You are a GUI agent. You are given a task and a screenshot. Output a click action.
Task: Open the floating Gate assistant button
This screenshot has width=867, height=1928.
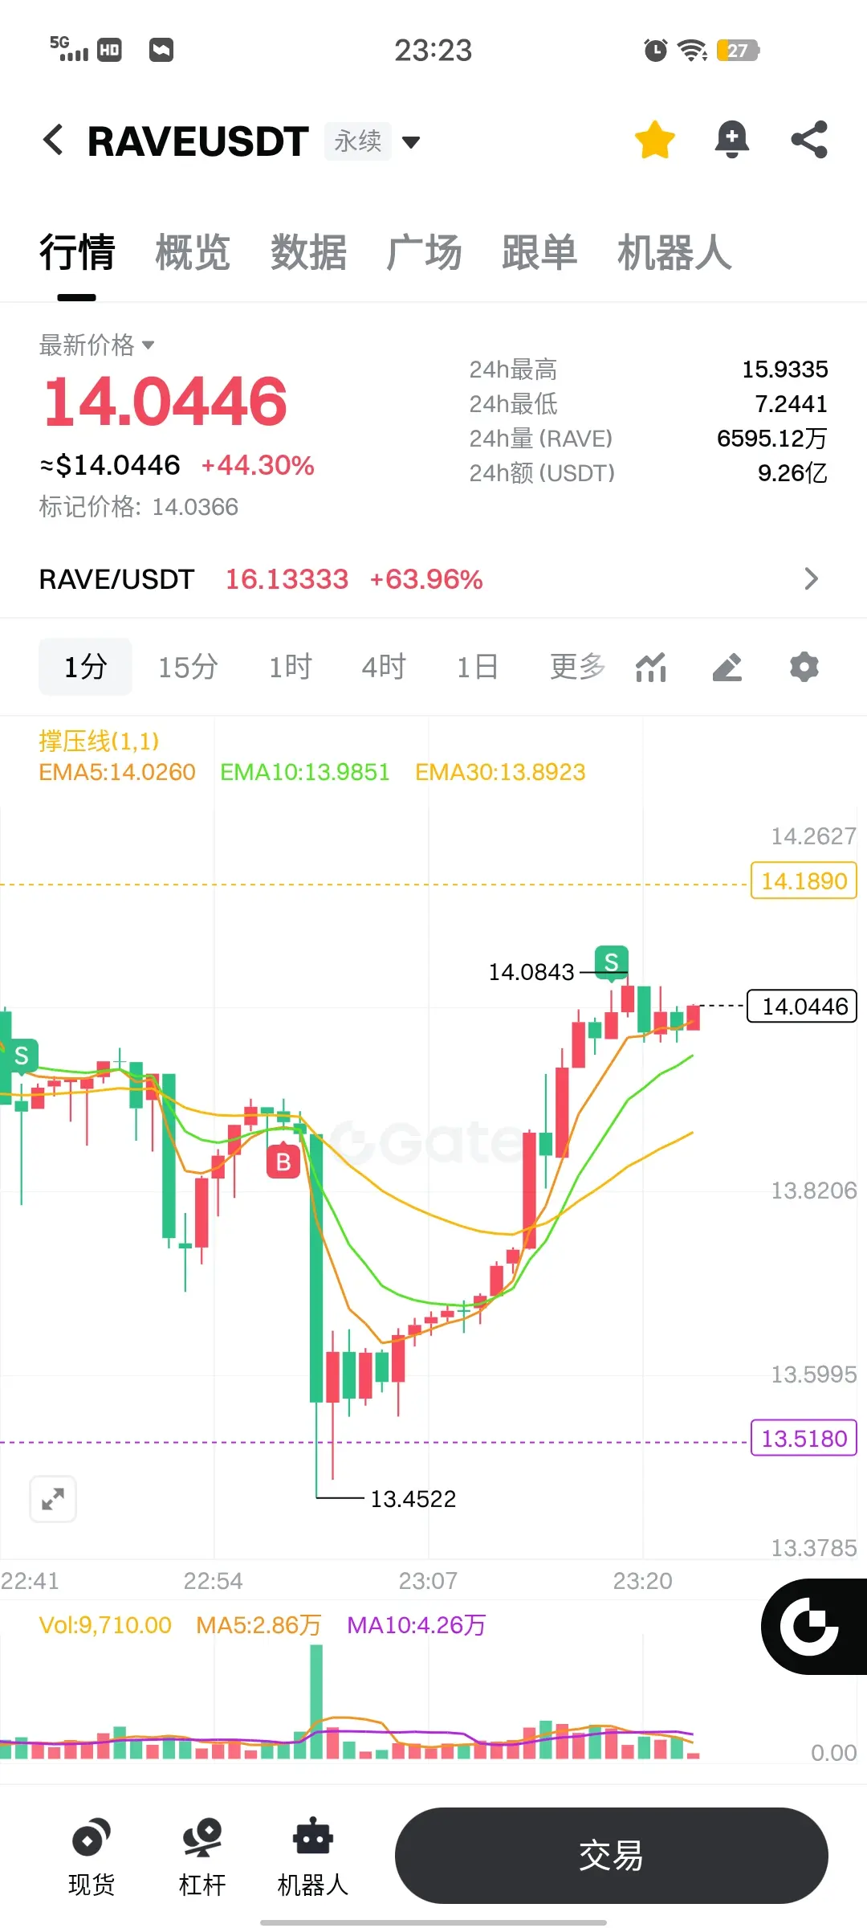[812, 1627]
